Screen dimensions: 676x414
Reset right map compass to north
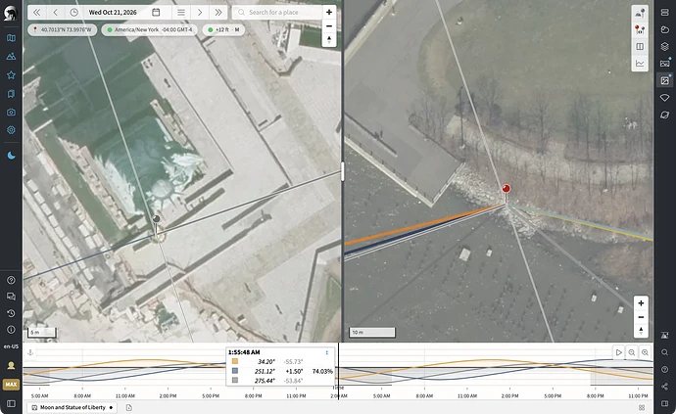click(641, 331)
